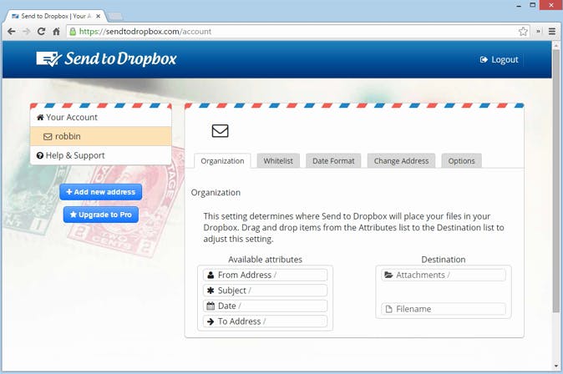Select the To Address attribute
Viewport: 563px width, 374px height.
point(266,321)
